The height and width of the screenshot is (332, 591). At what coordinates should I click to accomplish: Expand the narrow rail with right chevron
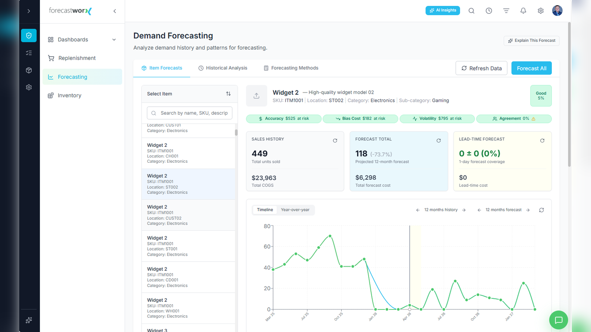tap(29, 11)
